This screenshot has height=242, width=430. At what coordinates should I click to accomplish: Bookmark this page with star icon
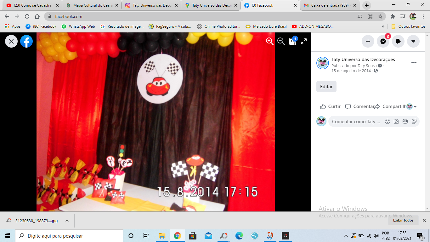coord(380,16)
